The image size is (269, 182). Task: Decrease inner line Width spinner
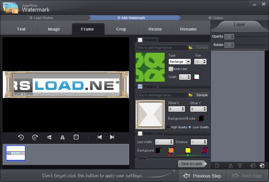[189, 78]
